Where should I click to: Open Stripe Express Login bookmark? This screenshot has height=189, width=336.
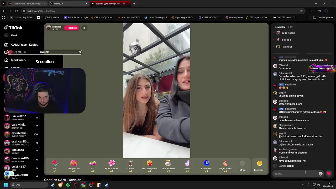(76, 18)
